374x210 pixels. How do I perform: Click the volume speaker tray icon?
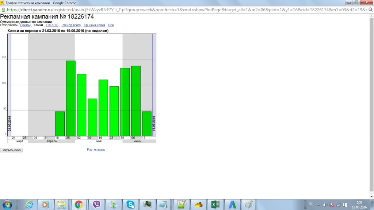click(x=325, y=205)
